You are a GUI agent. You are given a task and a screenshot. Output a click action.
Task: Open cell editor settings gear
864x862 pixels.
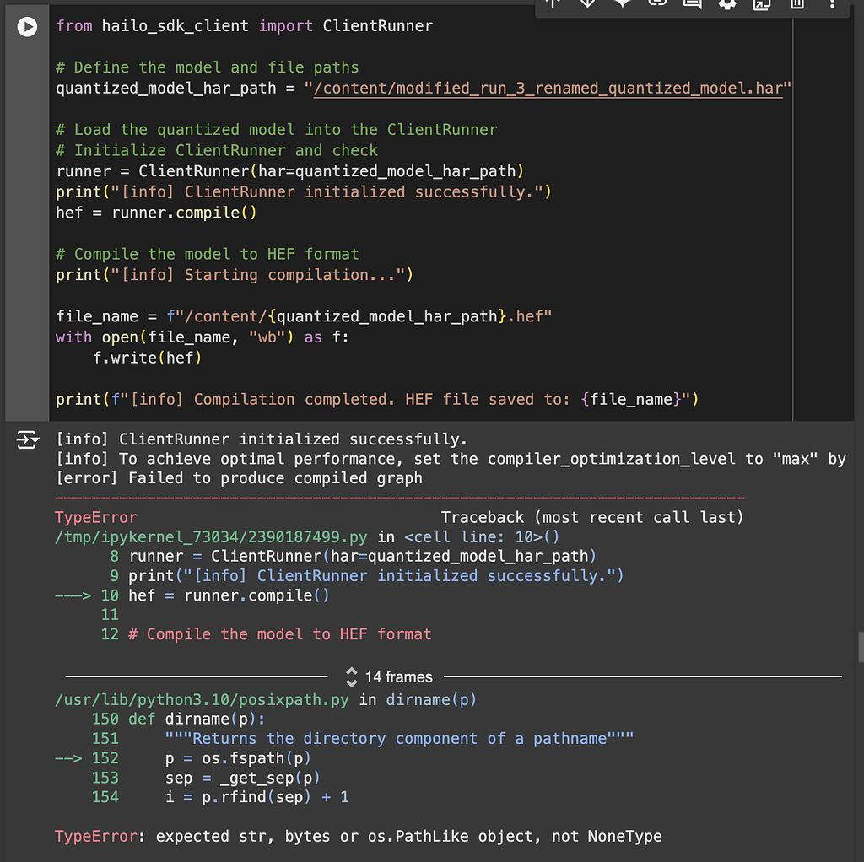coord(727,4)
